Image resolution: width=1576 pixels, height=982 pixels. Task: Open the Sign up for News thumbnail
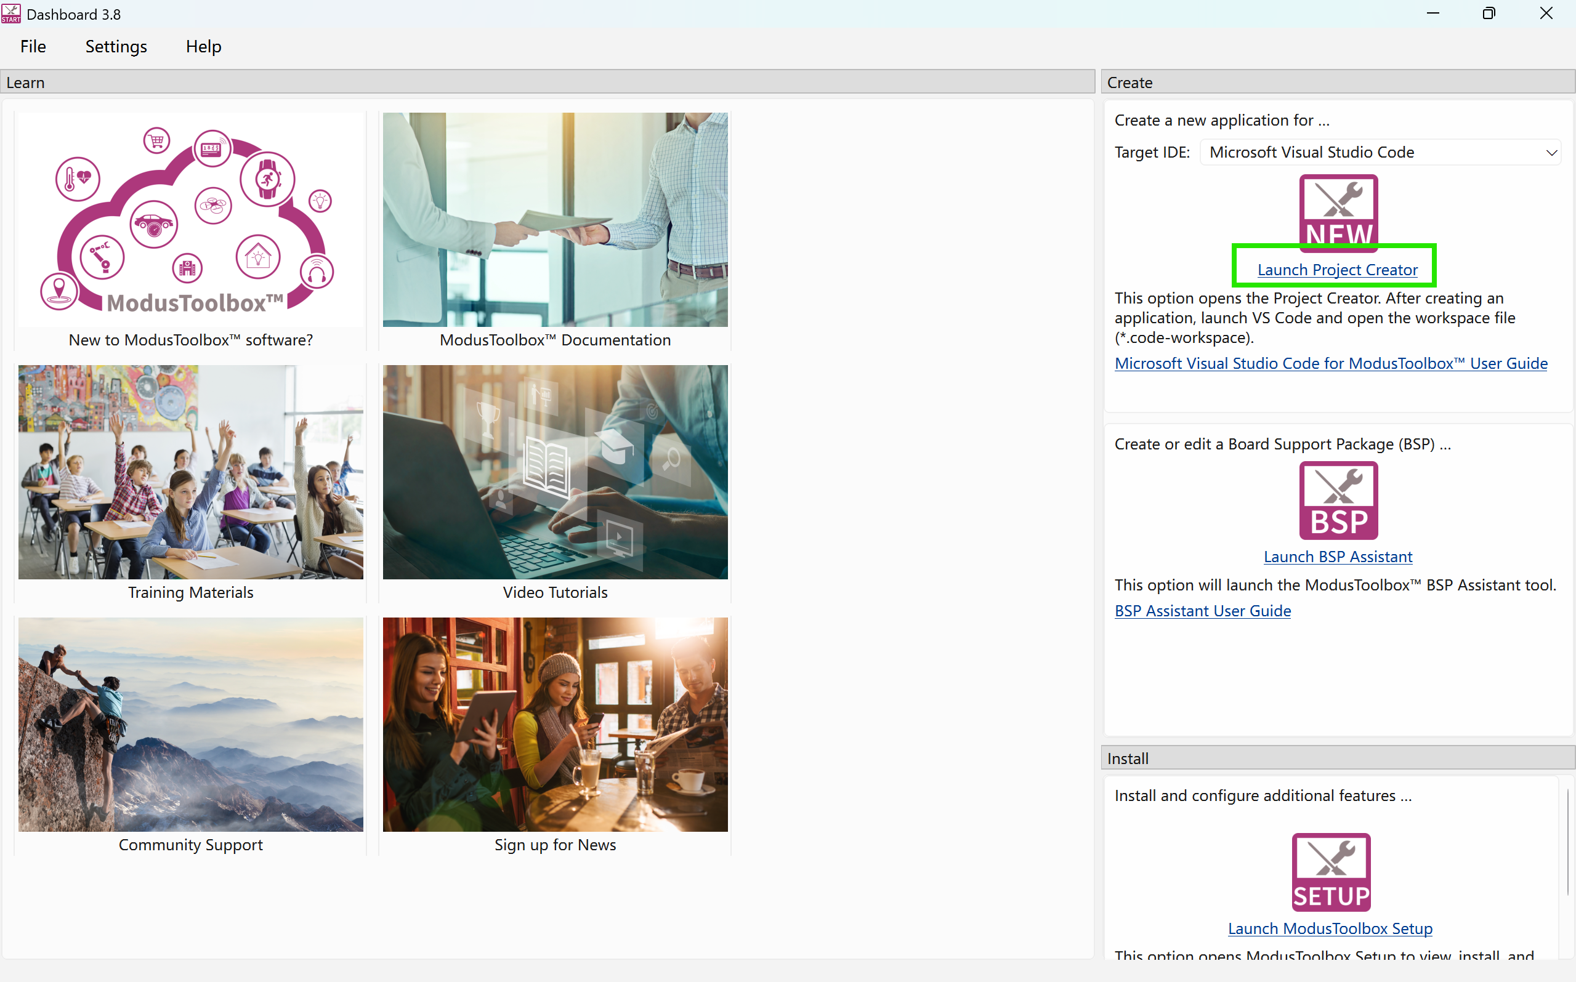[555, 725]
